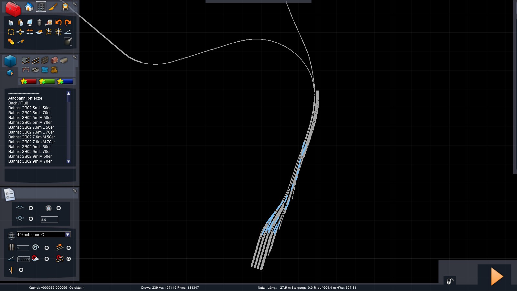
Task: Click the orange and yellow blocks icon
Action: pos(11,41)
